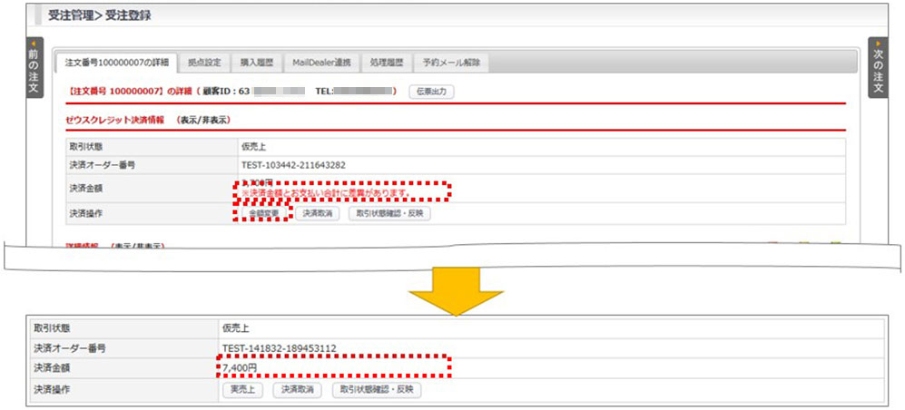The width and height of the screenshot is (905, 410).
Task: Click 仮売上 status above TEST-103442-211643282
Action: (253, 146)
